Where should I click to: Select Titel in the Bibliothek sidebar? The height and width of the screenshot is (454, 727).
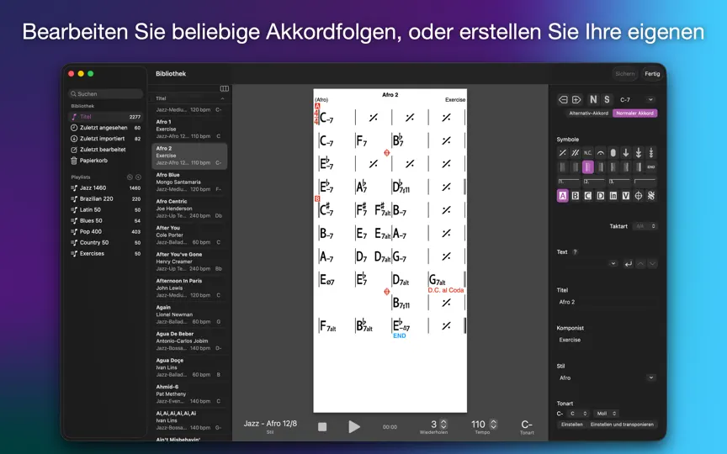(x=106, y=117)
